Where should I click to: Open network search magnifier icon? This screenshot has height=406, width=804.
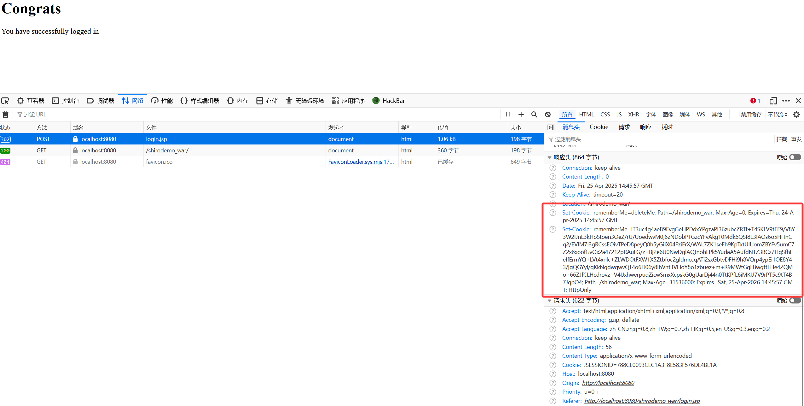pos(534,115)
